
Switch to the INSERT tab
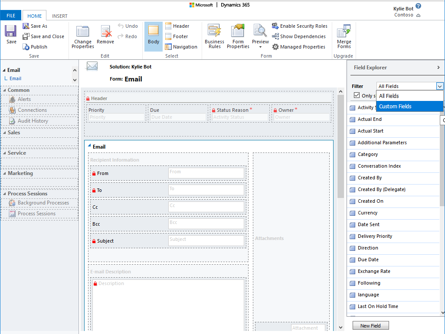[x=59, y=16]
